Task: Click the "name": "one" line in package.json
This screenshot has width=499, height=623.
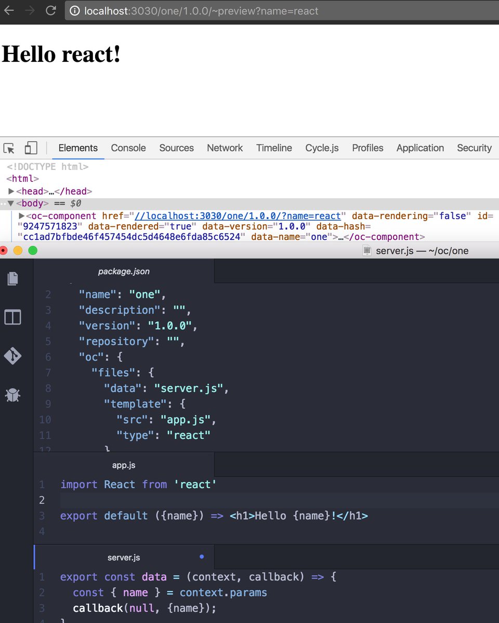Action: tap(122, 294)
